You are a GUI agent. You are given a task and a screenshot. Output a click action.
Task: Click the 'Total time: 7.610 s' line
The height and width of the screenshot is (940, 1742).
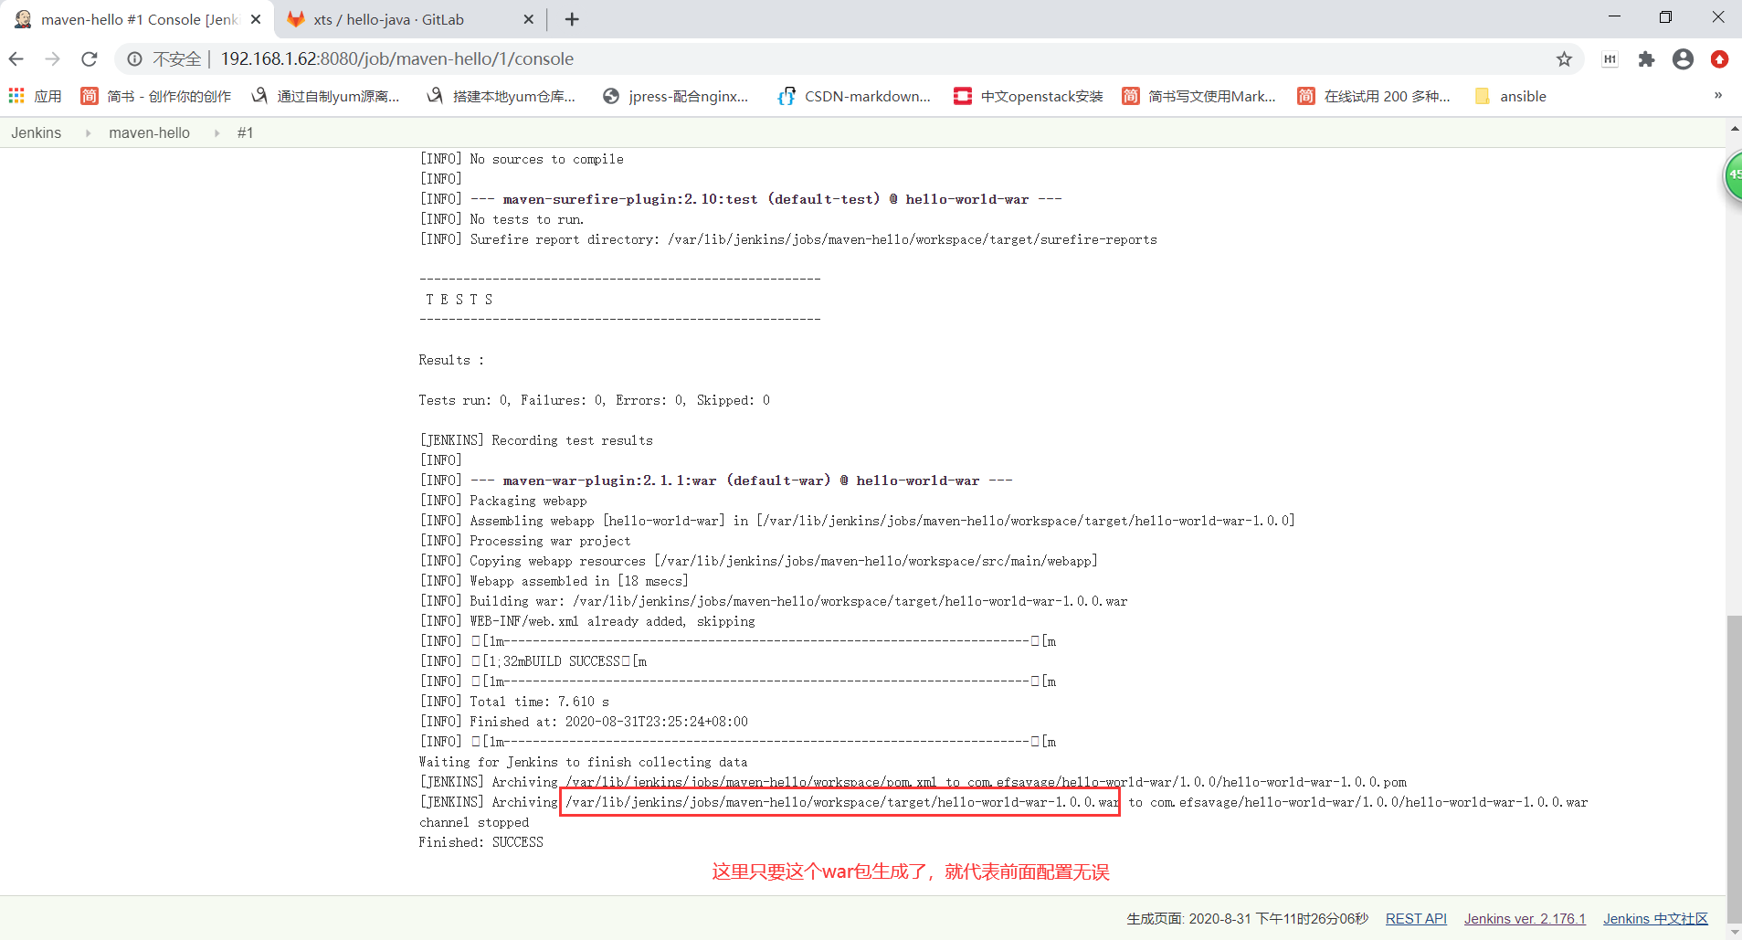(514, 702)
